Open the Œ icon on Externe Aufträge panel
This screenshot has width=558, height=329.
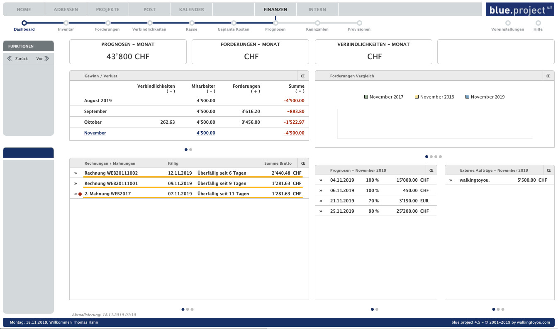pyautogui.click(x=548, y=170)
